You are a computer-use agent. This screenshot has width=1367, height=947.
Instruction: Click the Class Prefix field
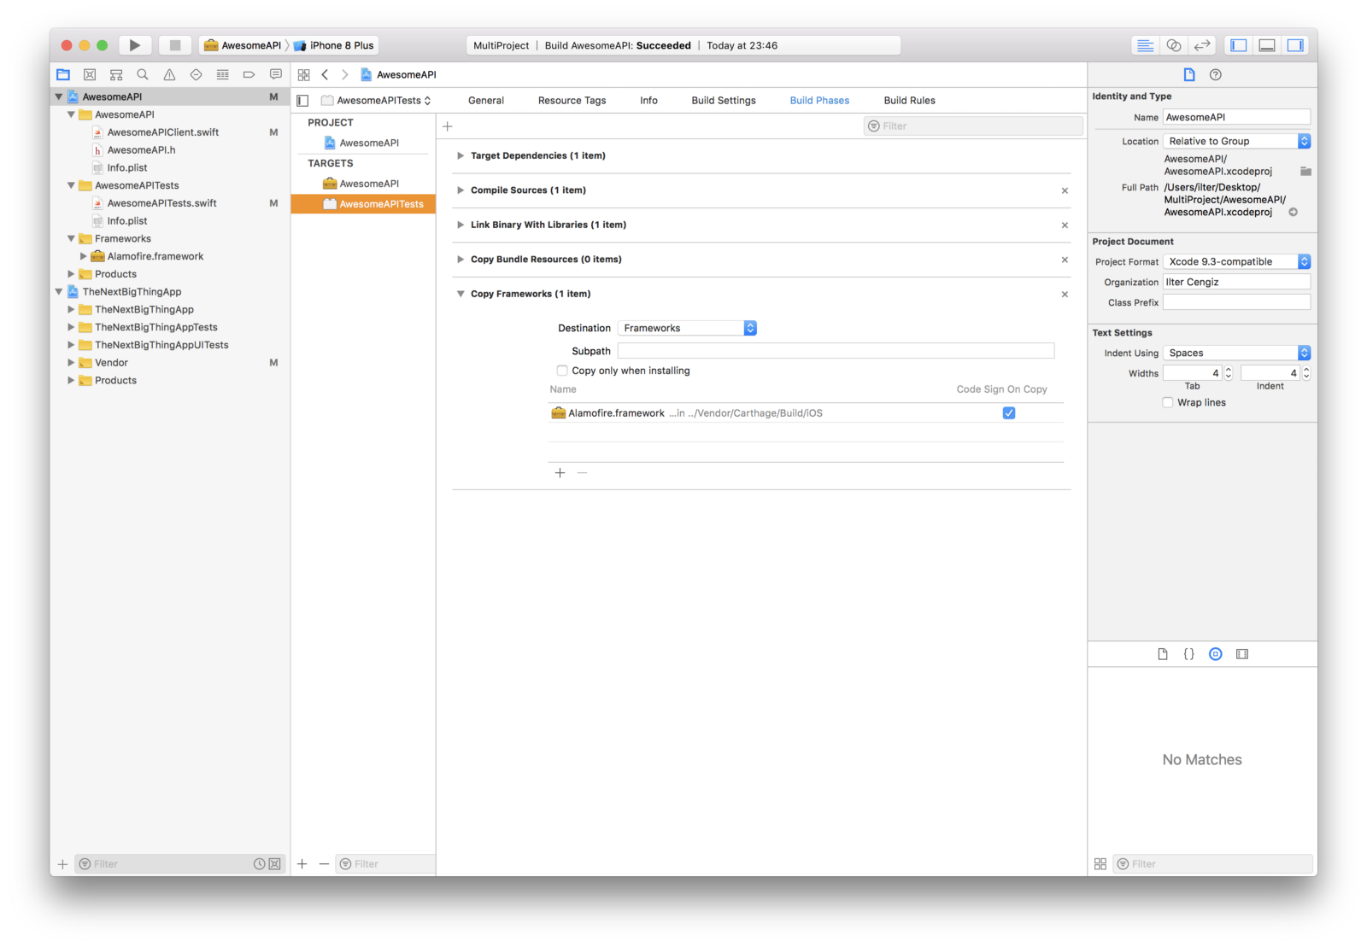1236,302
